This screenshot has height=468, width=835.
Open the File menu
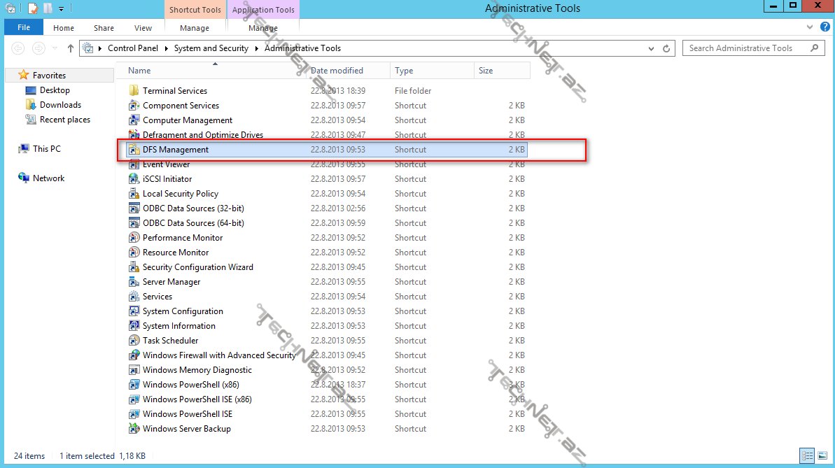point(24,28)
